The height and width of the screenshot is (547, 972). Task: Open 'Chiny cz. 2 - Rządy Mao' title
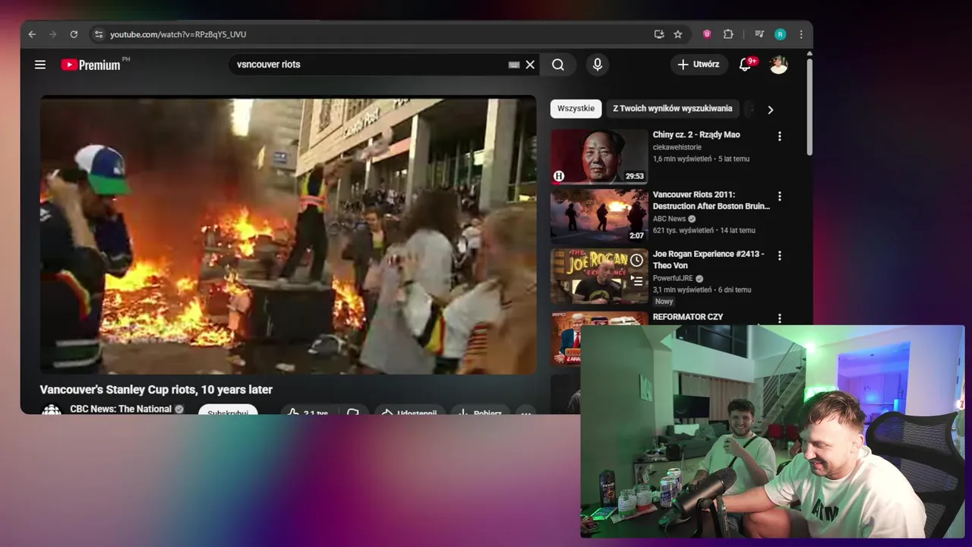click(696, 134)
